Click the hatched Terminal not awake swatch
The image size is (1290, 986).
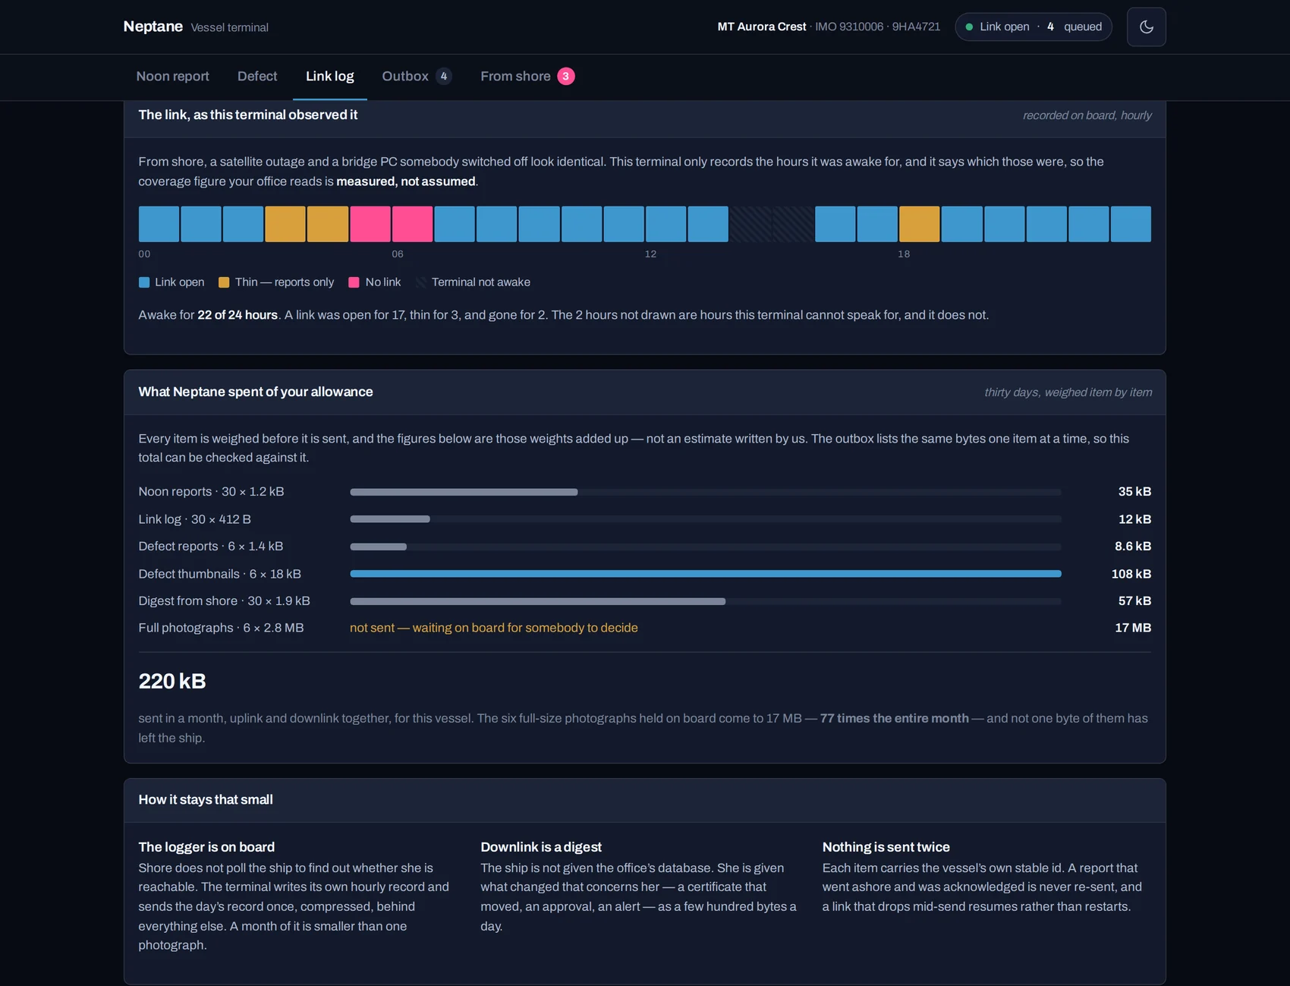click(420, 282)
